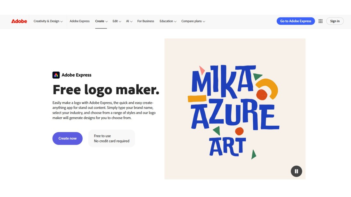Screen dimensions: 351x197
Task: Click the Go to Adobe Express button
Action: [x=296, y=21]
